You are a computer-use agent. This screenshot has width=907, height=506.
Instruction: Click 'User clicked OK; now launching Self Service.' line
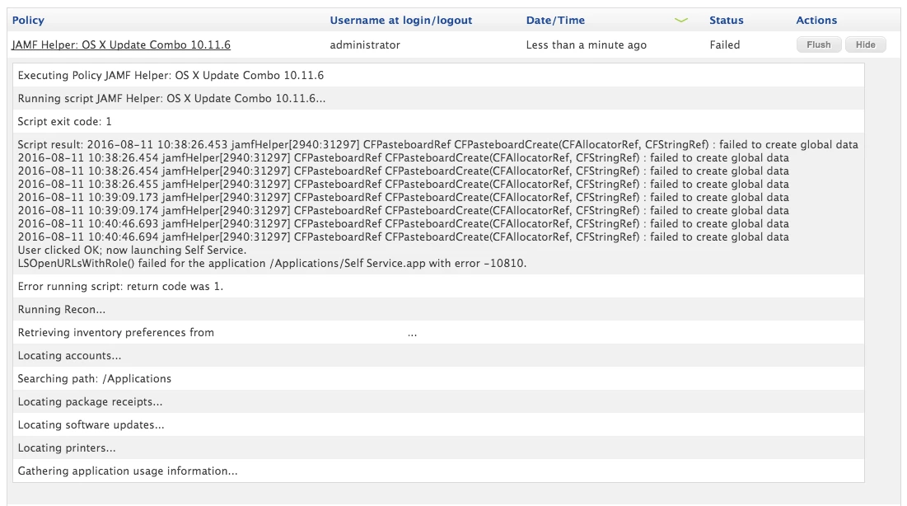click(x=132, y=250)
